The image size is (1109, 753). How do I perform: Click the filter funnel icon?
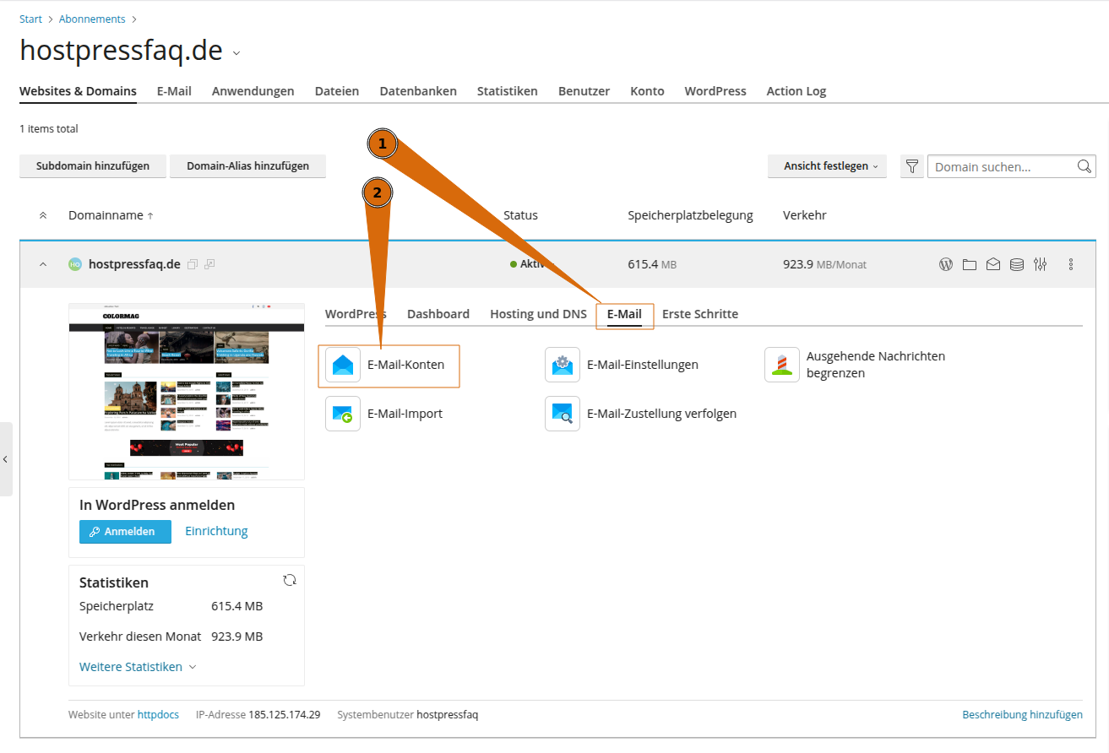tap(912, 166)
